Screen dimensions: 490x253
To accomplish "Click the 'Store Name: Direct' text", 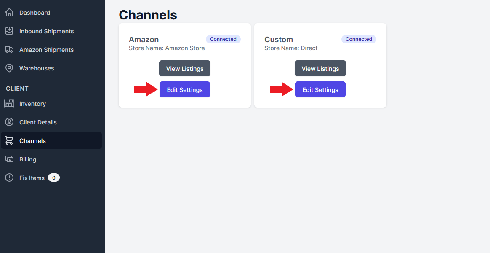I will click(291, 48).
